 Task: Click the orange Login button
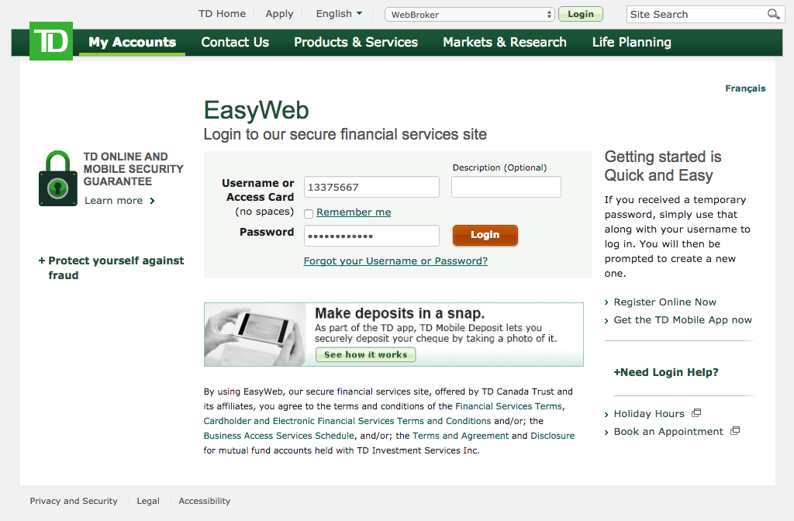click(485, 235)
